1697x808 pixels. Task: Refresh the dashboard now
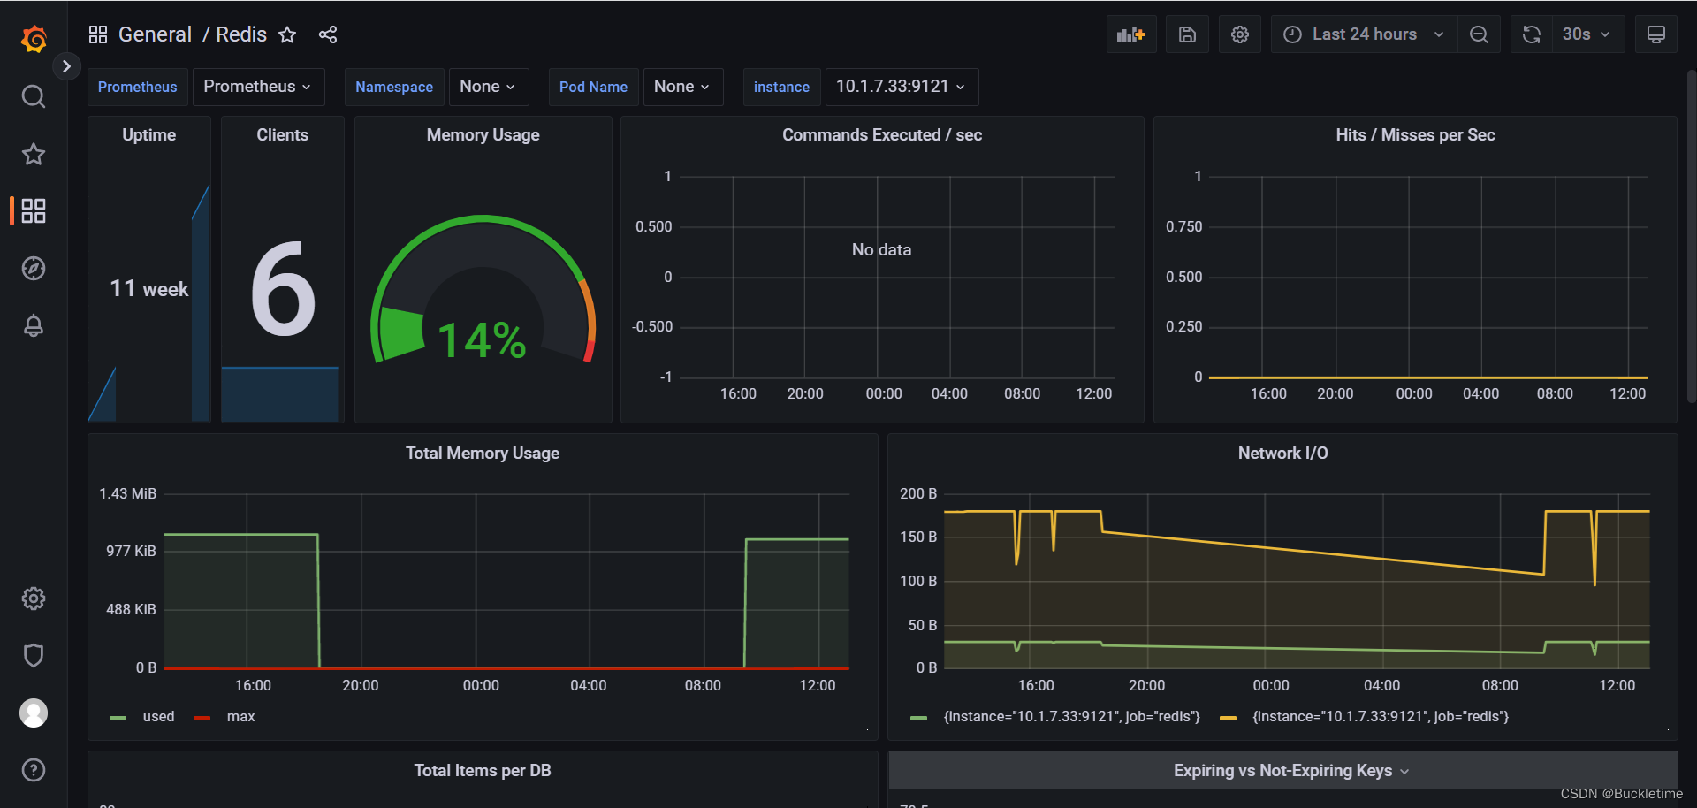click(x=1532, y=34)
